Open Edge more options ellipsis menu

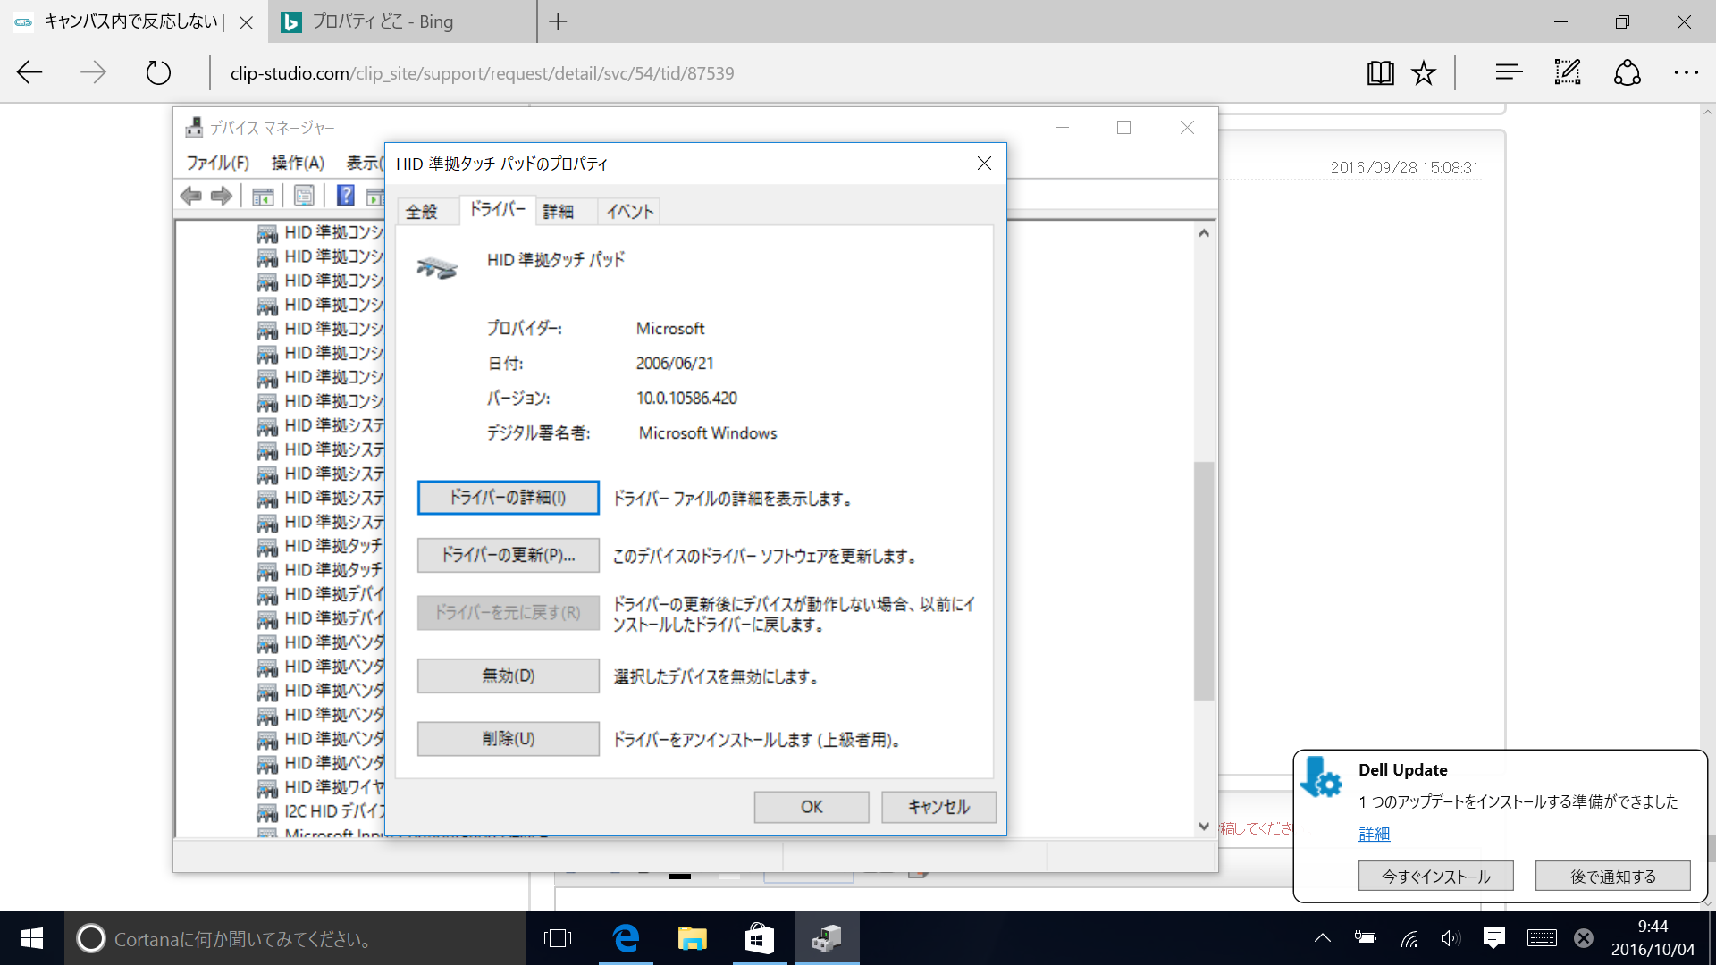pos(1686,72)
